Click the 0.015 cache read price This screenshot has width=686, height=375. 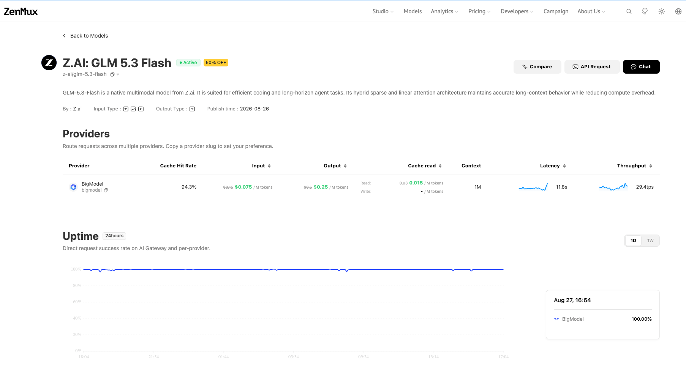[416, 183]
